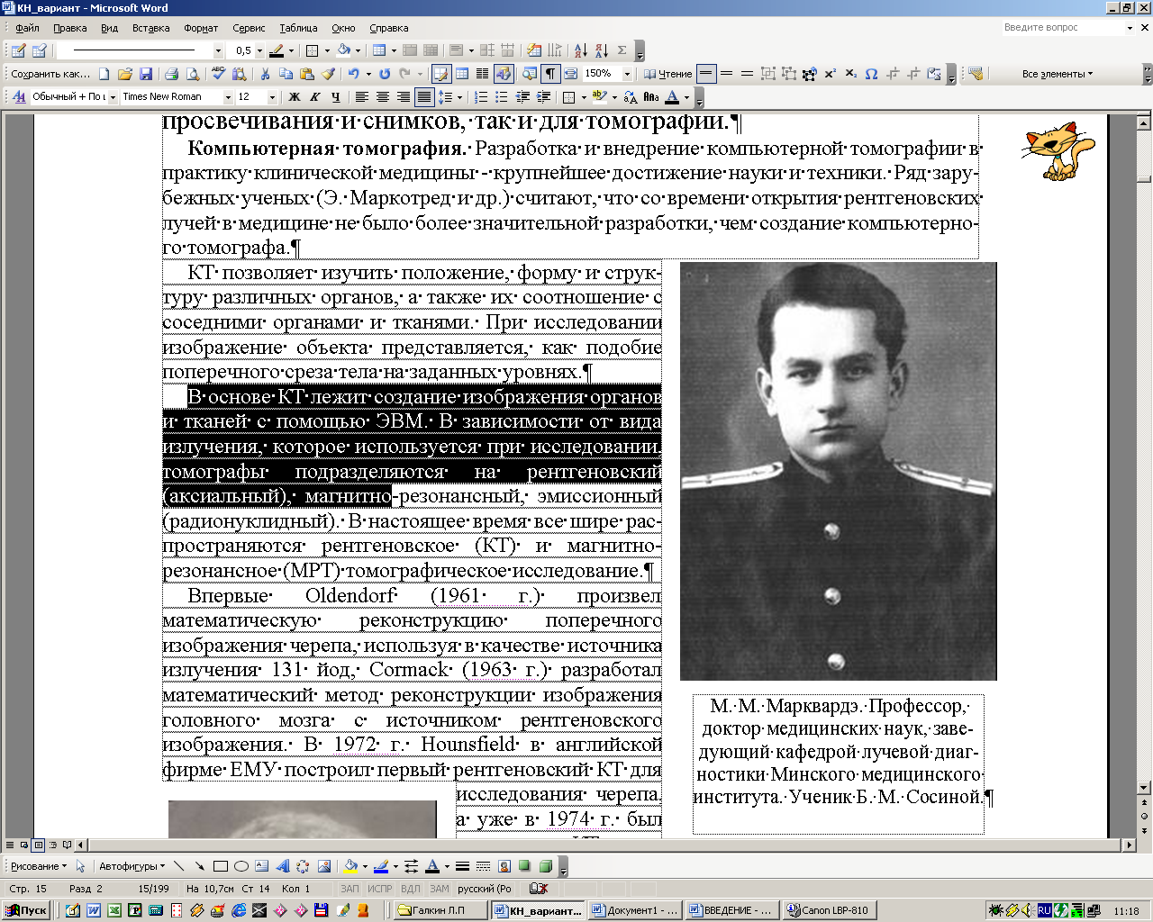Open the 'Все элементы' dropdown

click(x=1057, y=74)
